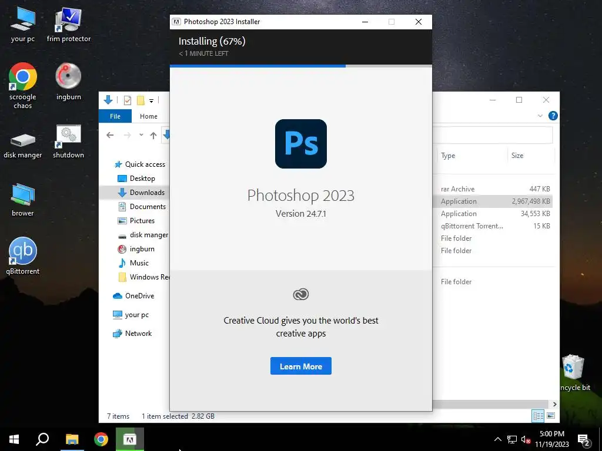Viewport: 602px width, 451px height.
Task: Click the Creative Cloud logo icon
Action: (x=300, y=295)
